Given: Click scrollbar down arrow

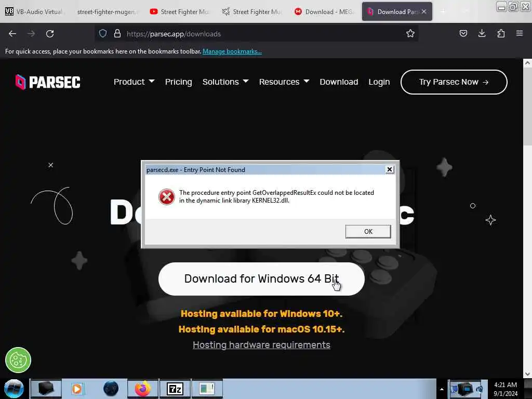Looking at the screenshot, I should (527, 374).
